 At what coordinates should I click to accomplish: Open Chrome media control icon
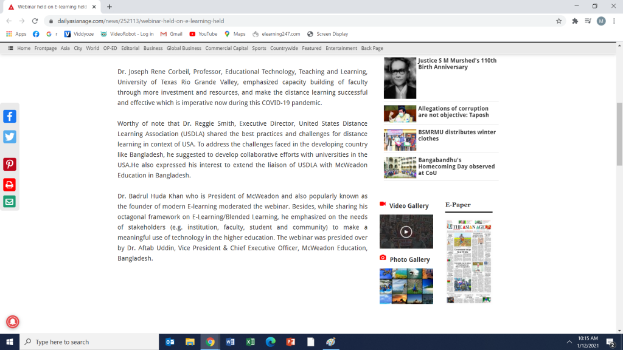588,21
